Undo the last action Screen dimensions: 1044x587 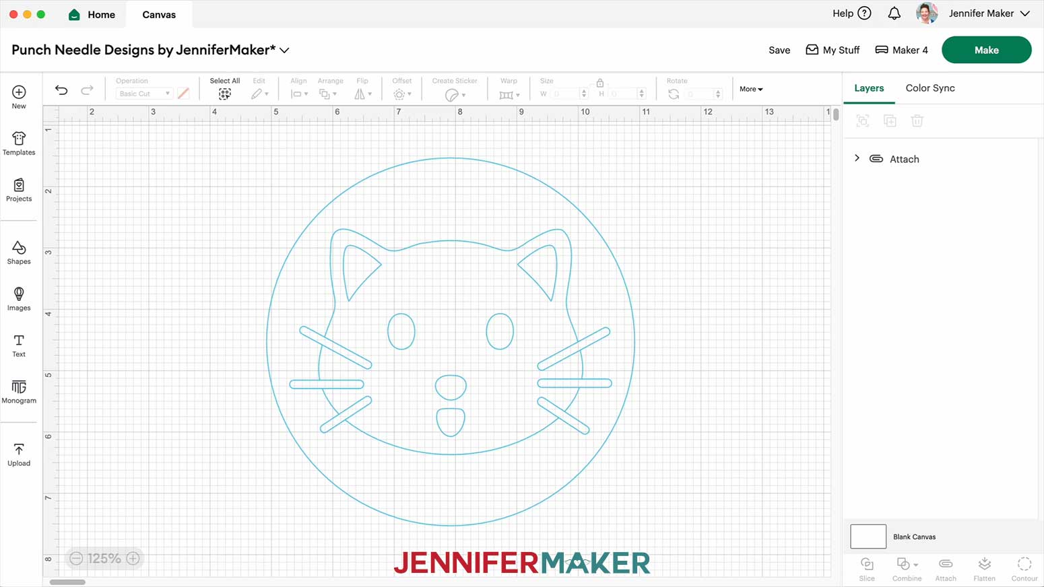pyautogui.click(x=61, y=90)
